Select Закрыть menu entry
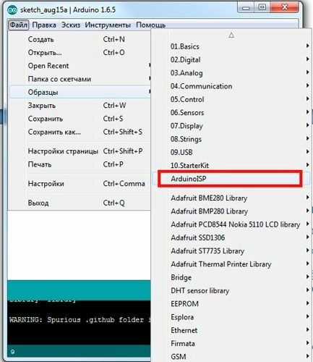 80,106
